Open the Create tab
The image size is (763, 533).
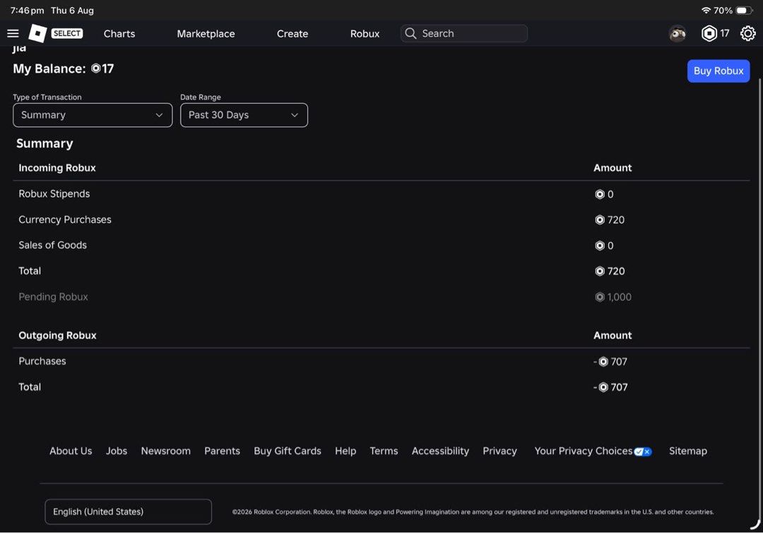(292, 34)
